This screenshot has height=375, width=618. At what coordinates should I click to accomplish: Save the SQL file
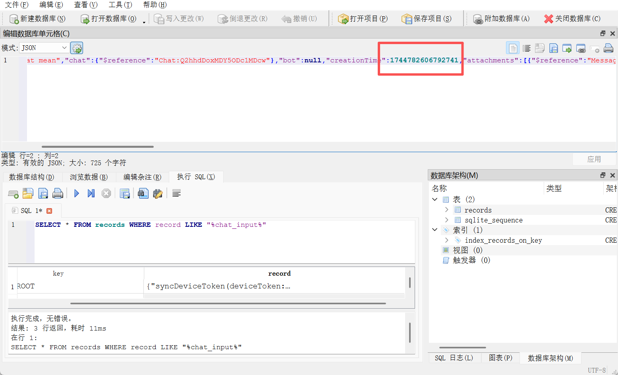(x=43, y=193)
